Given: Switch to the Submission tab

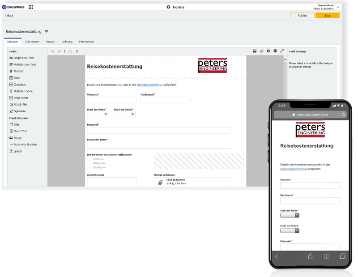Looking at the screenshot, I should point(32,41).
